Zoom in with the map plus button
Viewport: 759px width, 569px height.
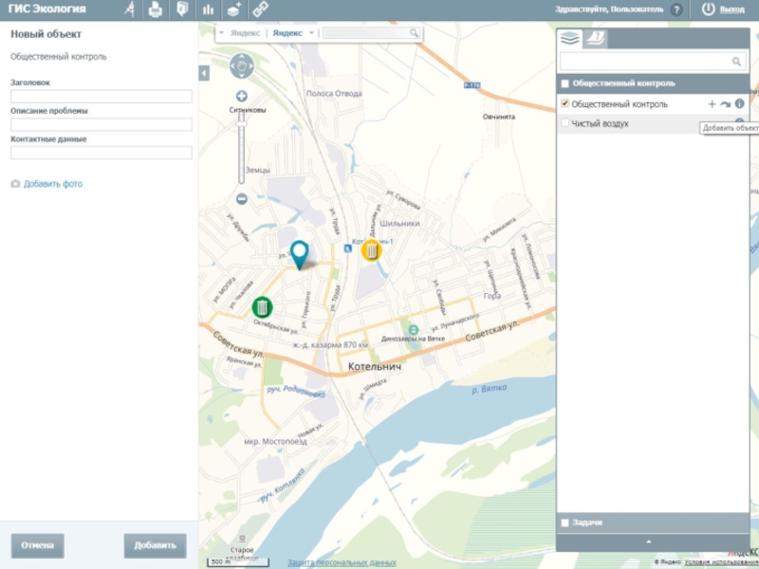point(242,96)
